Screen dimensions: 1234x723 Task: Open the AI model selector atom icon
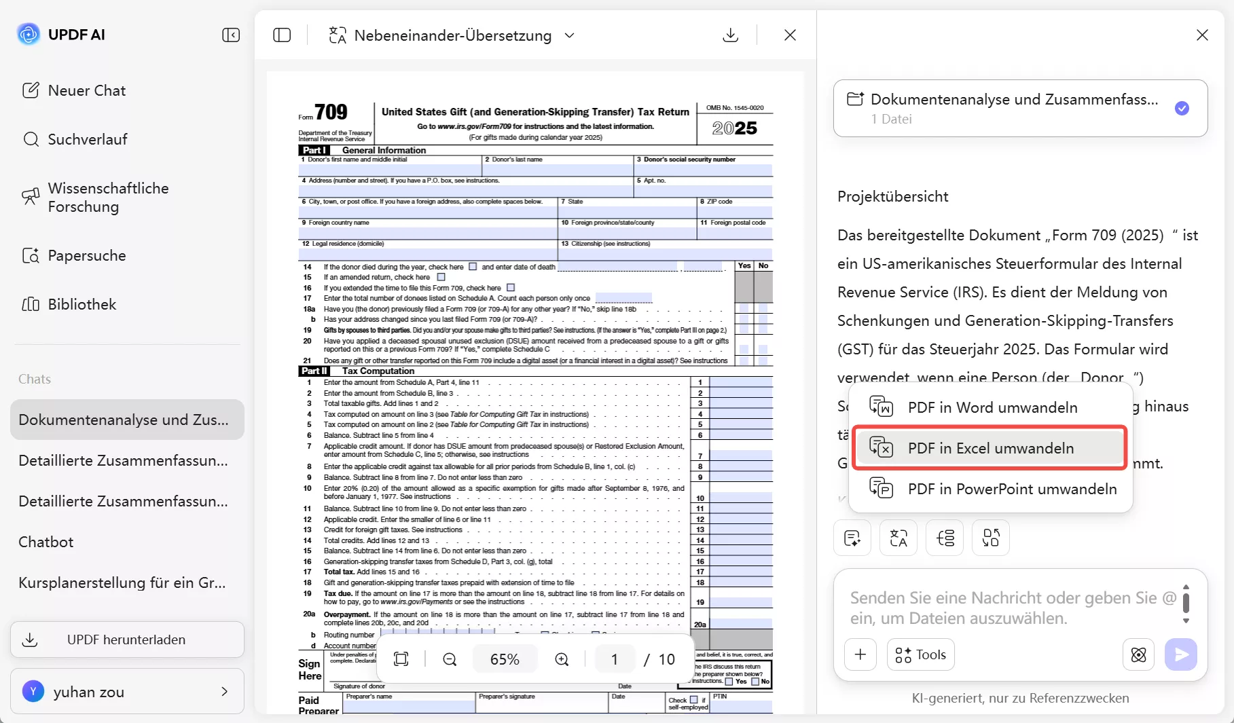point(1139,654)
